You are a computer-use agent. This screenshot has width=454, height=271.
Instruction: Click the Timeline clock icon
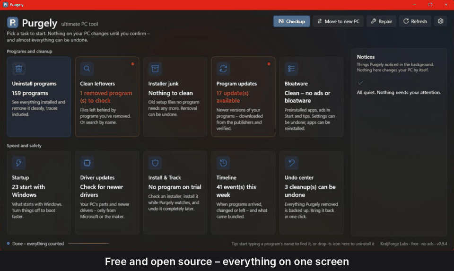[223, 163]
